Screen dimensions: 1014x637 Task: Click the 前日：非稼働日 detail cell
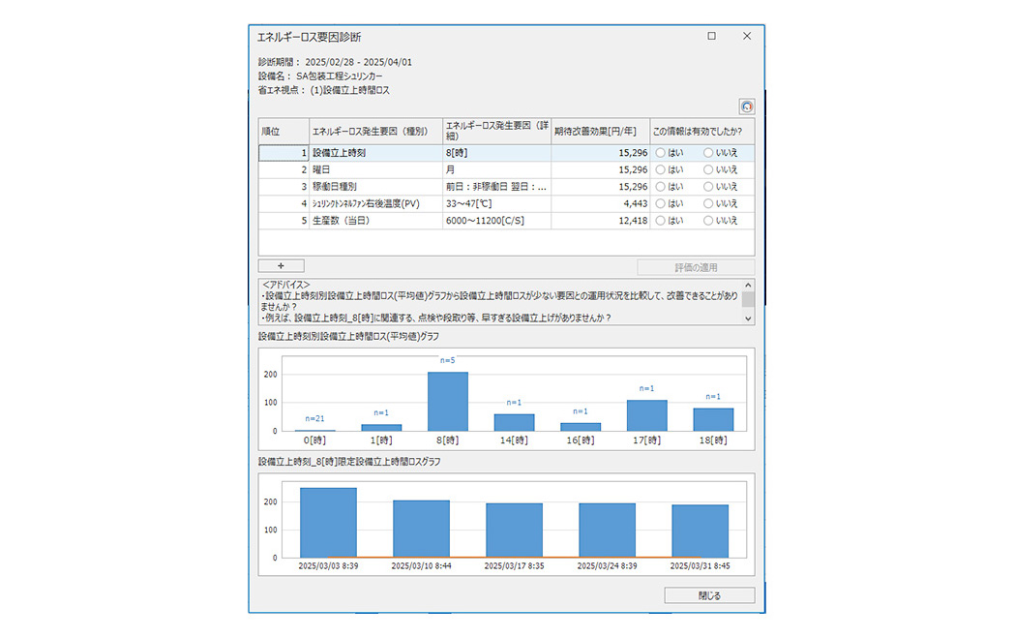(x=496, y=187)
